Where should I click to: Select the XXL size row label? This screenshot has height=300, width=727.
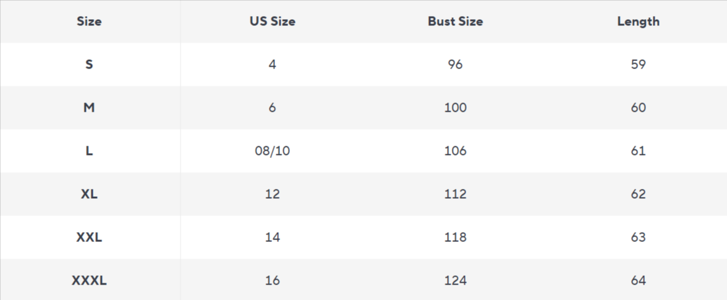point(89,237)
